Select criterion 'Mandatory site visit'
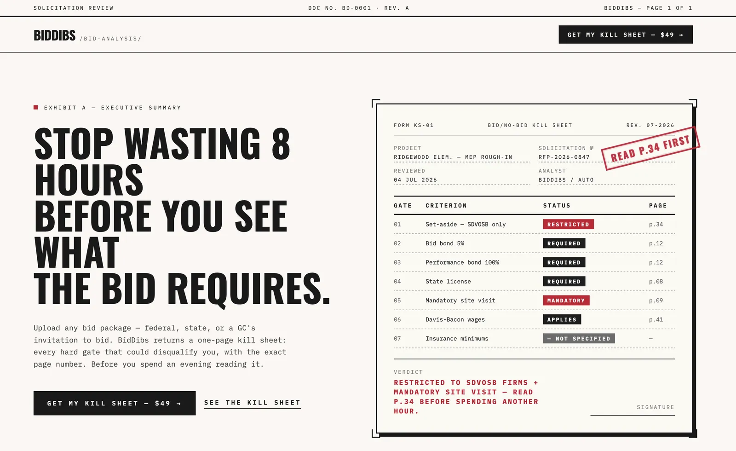Viewport: 736px width, 451px height. click(x=460, y=301)
